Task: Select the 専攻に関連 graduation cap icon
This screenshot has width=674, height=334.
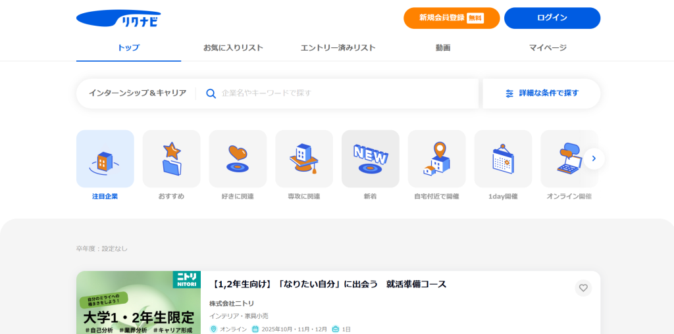Action: 304,159
